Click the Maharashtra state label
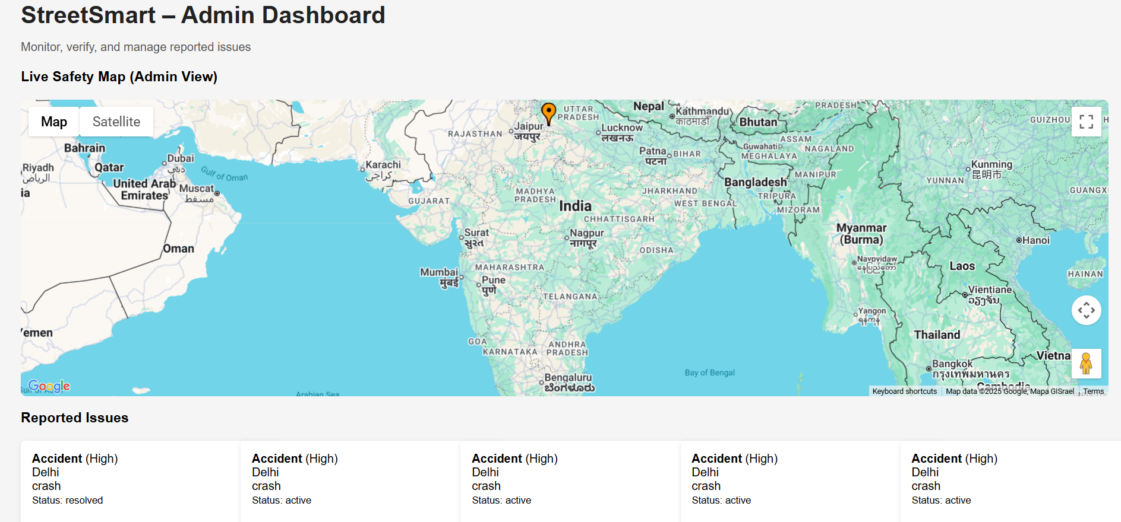1121x522 pixels. point(510,268)
